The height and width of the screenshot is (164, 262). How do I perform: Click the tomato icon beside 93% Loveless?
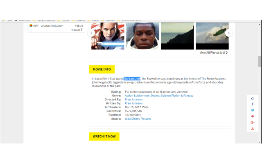(x=31, y=25)
